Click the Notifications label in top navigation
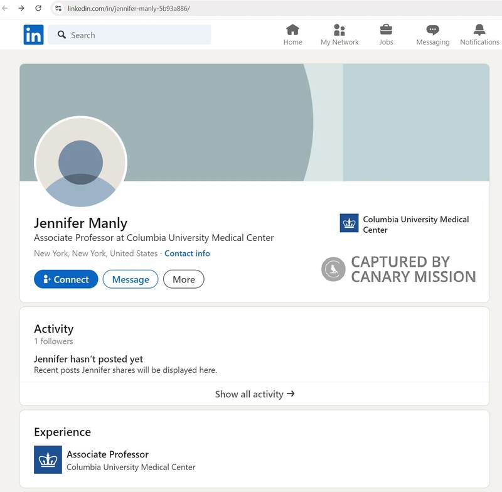Screen dimensions: 502x492 tap(479, 42)
